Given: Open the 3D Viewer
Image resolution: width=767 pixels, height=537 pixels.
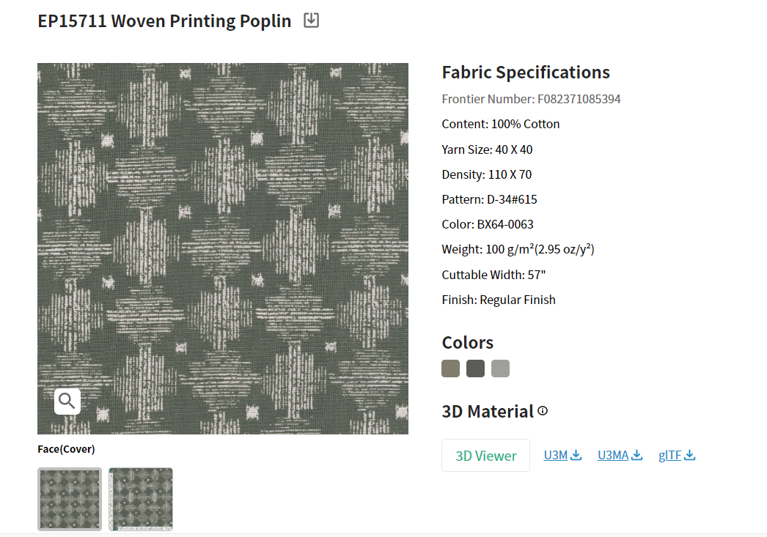Looking at the screenshot, I should (485, 454).
